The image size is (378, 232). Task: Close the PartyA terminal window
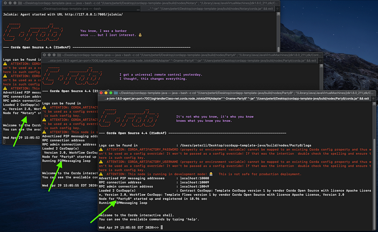point(44,55)
